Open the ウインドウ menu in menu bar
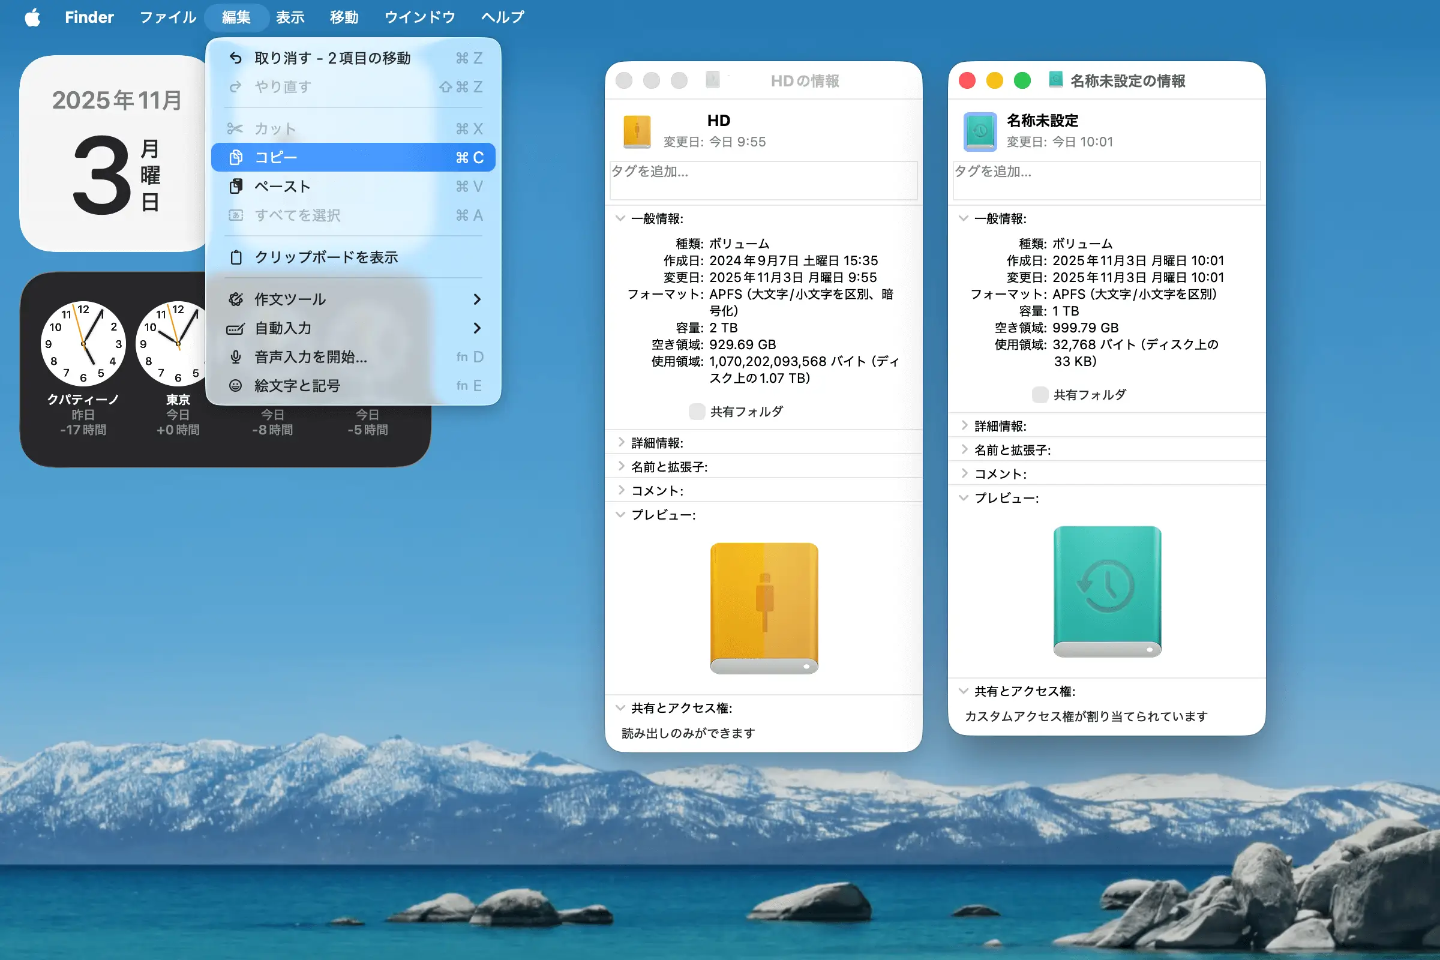 click(419, 17)
